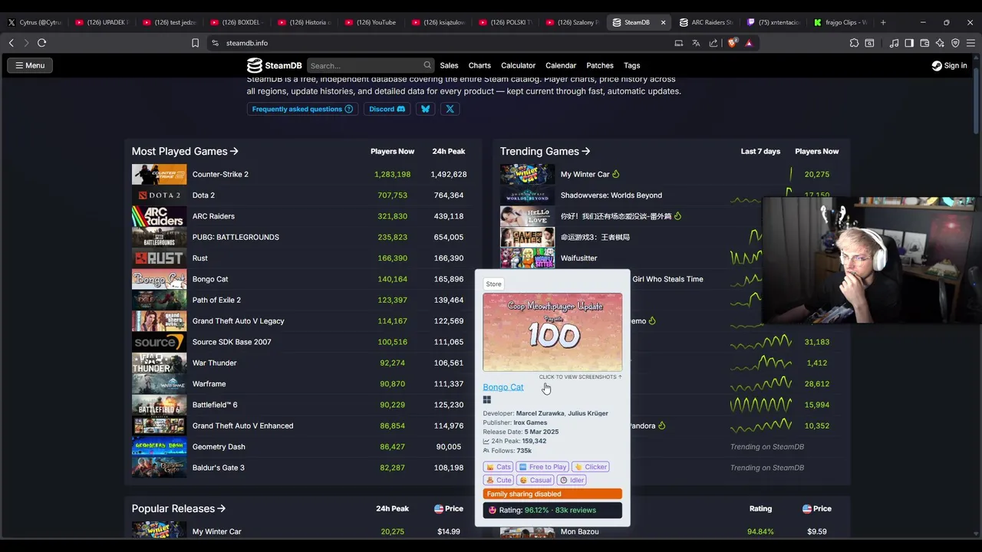Screen dimensions: 982x552
Task: Click the SteamDB logo
Action: coord(274,65)
